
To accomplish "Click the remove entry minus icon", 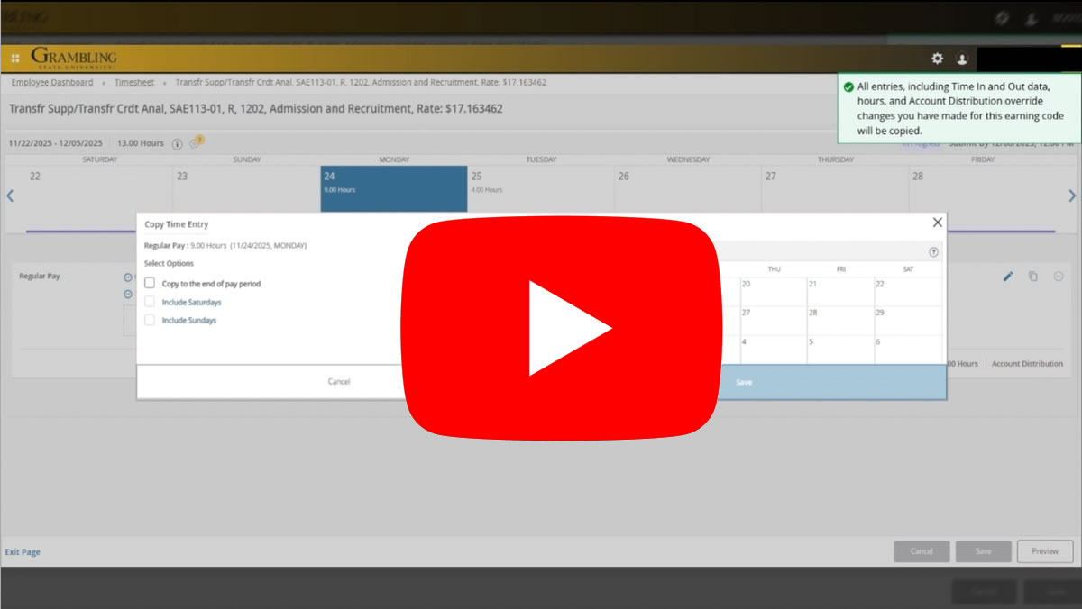I will (x=1059, y=277).
